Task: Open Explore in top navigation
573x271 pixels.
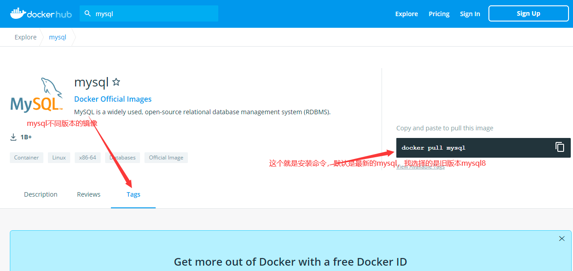Action: [x=407, y=14]
